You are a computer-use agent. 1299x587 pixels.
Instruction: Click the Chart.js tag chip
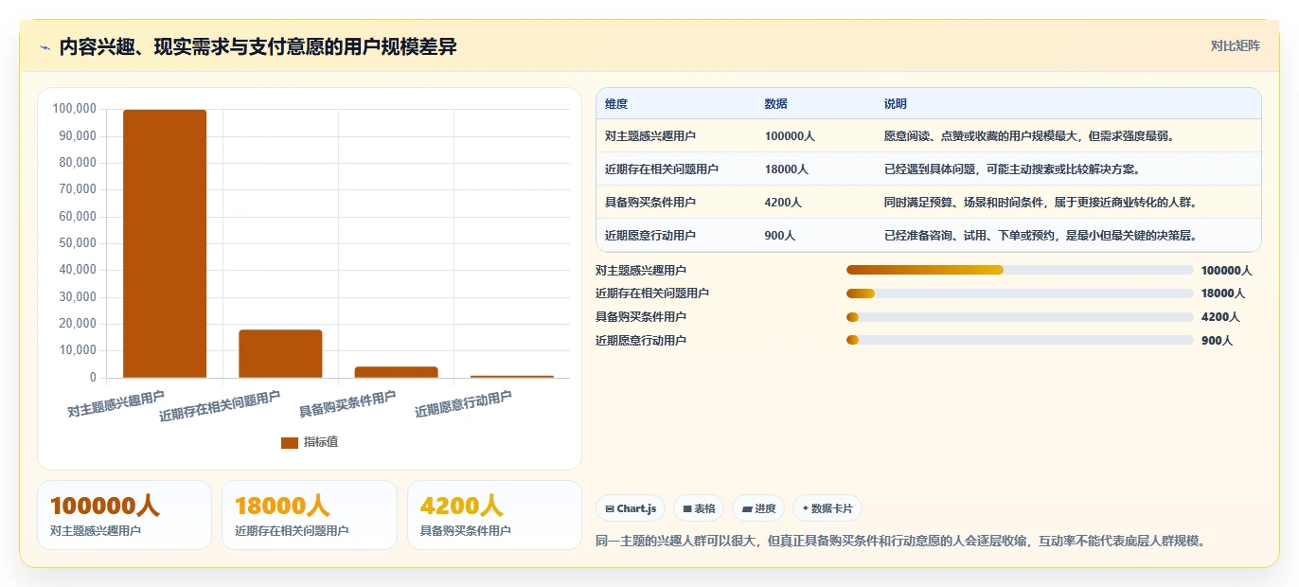[631, 508]
